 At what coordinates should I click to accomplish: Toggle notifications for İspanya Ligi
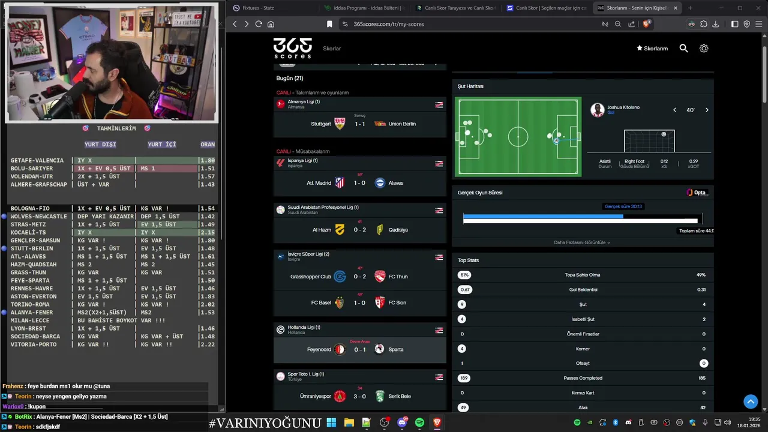439,163
